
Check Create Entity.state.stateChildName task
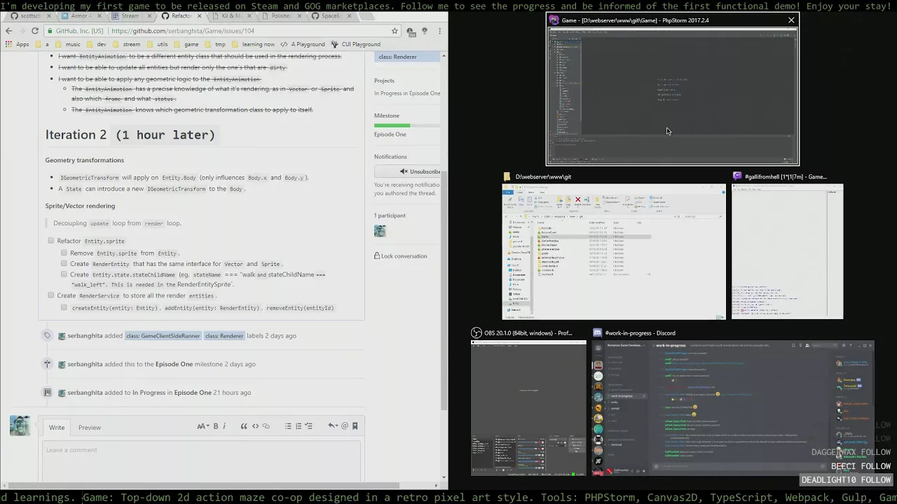64,274
